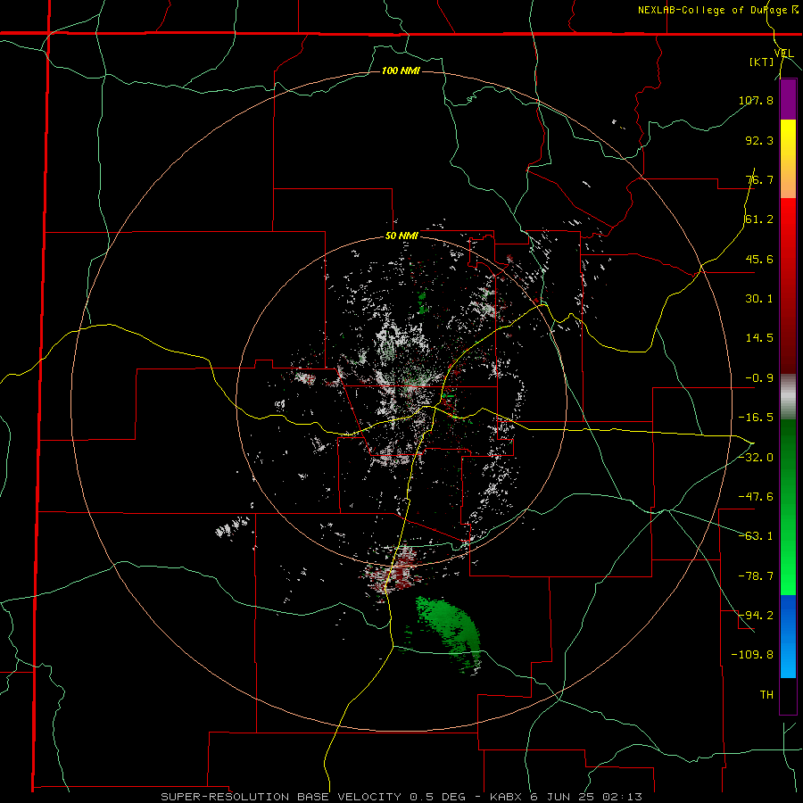The height and width of the screenshot is (803, 803).
Task: Click the 61.2 velocity scale value
Action: click(x=759, y=219)
